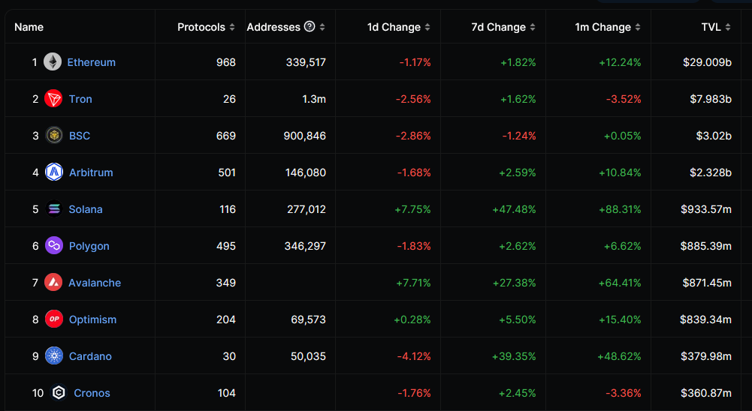The width and height of the screenshot is (752, 411).
Task: Click the Name column header
Action: pos(29,27)
